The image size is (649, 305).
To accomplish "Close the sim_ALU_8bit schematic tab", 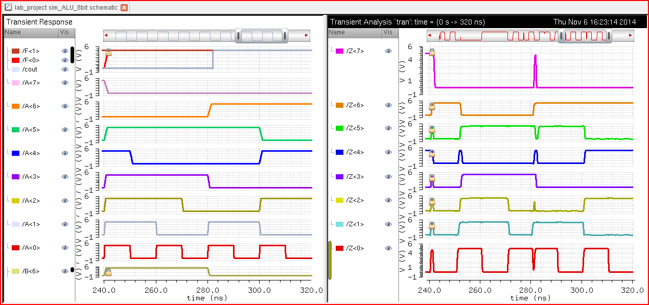I will coord(124,8).
